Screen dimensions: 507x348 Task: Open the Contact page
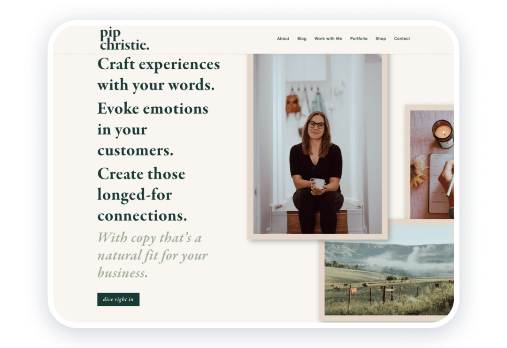[x=402, y=39]
